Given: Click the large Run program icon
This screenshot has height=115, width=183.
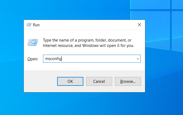Looking at the screenshot, I should click(x=33, y=42).
